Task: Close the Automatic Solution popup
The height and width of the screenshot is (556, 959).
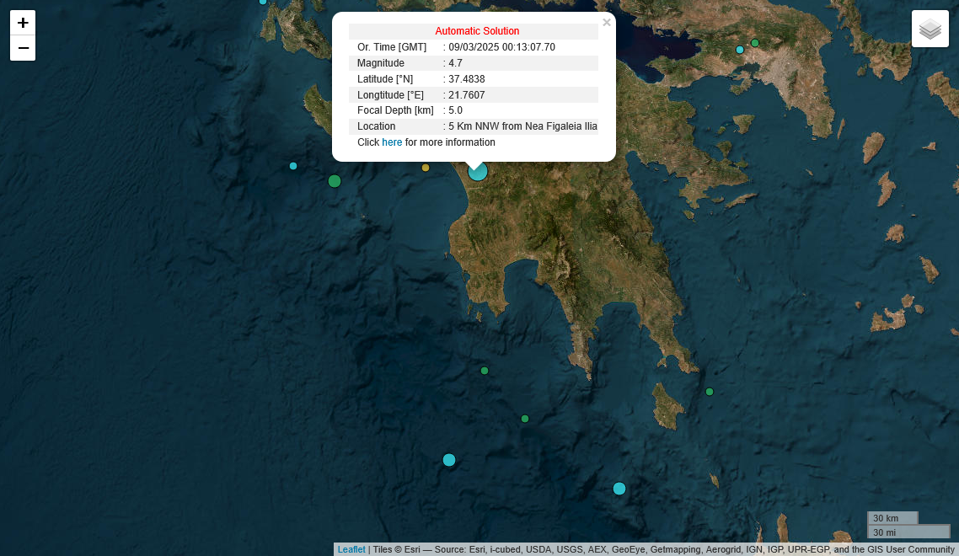Action: point(607,23)
